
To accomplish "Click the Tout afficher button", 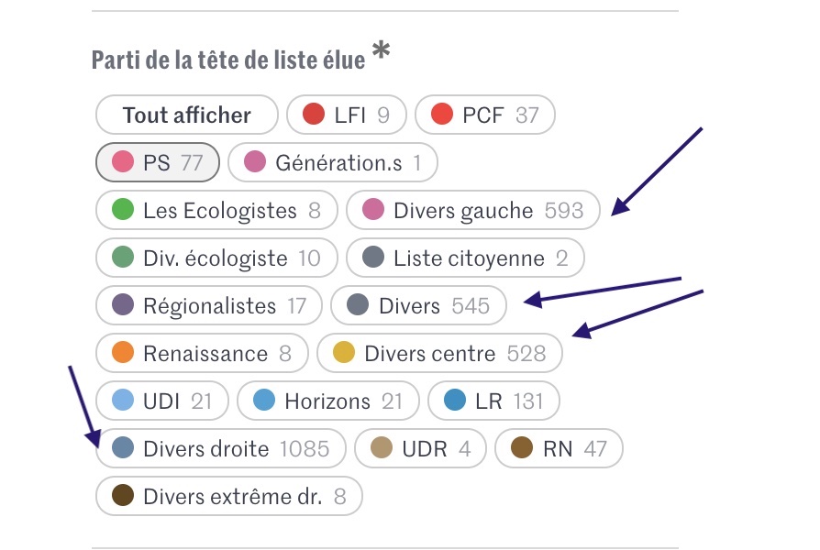I will point(185,115).
